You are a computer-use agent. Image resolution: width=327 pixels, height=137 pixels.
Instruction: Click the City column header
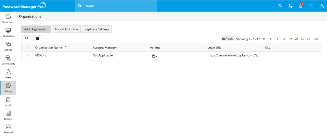[267, 48]
